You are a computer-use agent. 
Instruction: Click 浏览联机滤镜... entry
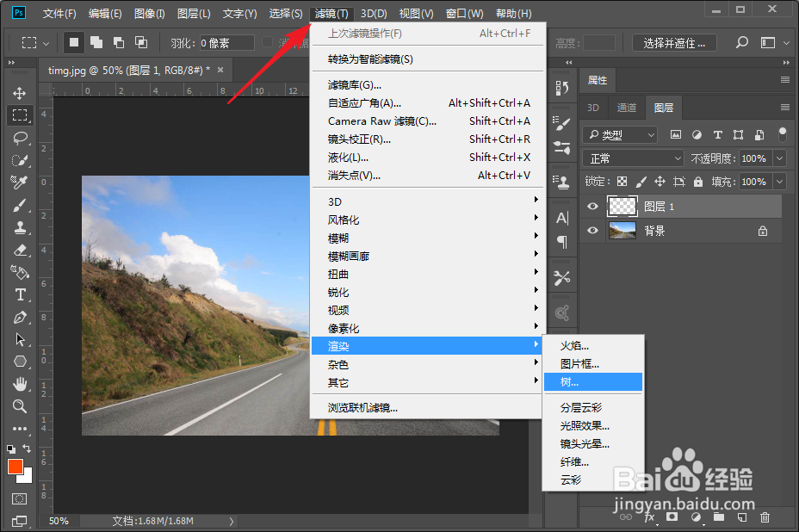[428, 408]
